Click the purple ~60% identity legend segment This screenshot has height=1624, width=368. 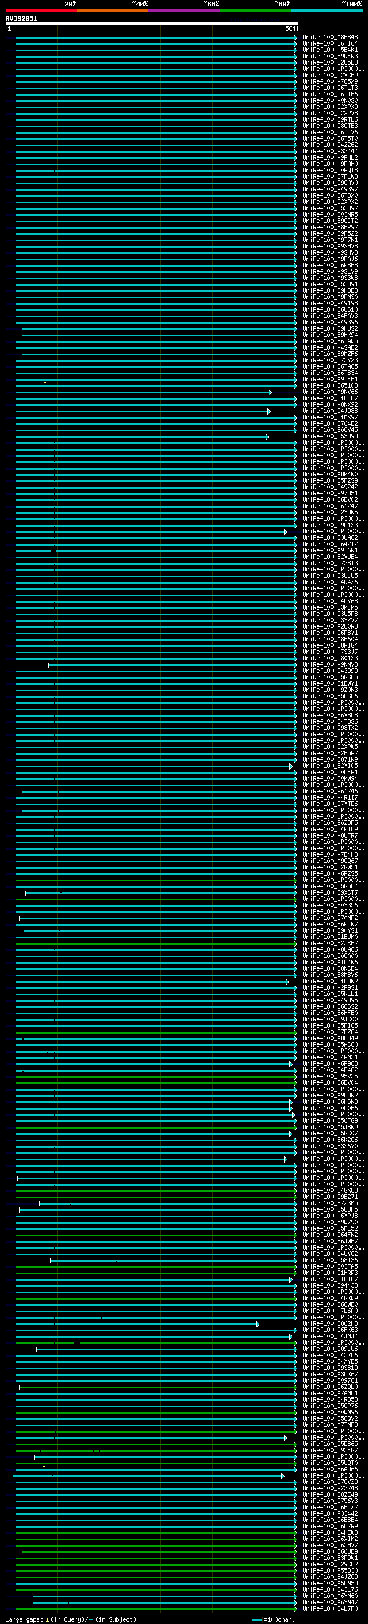(x=183, y=10)
